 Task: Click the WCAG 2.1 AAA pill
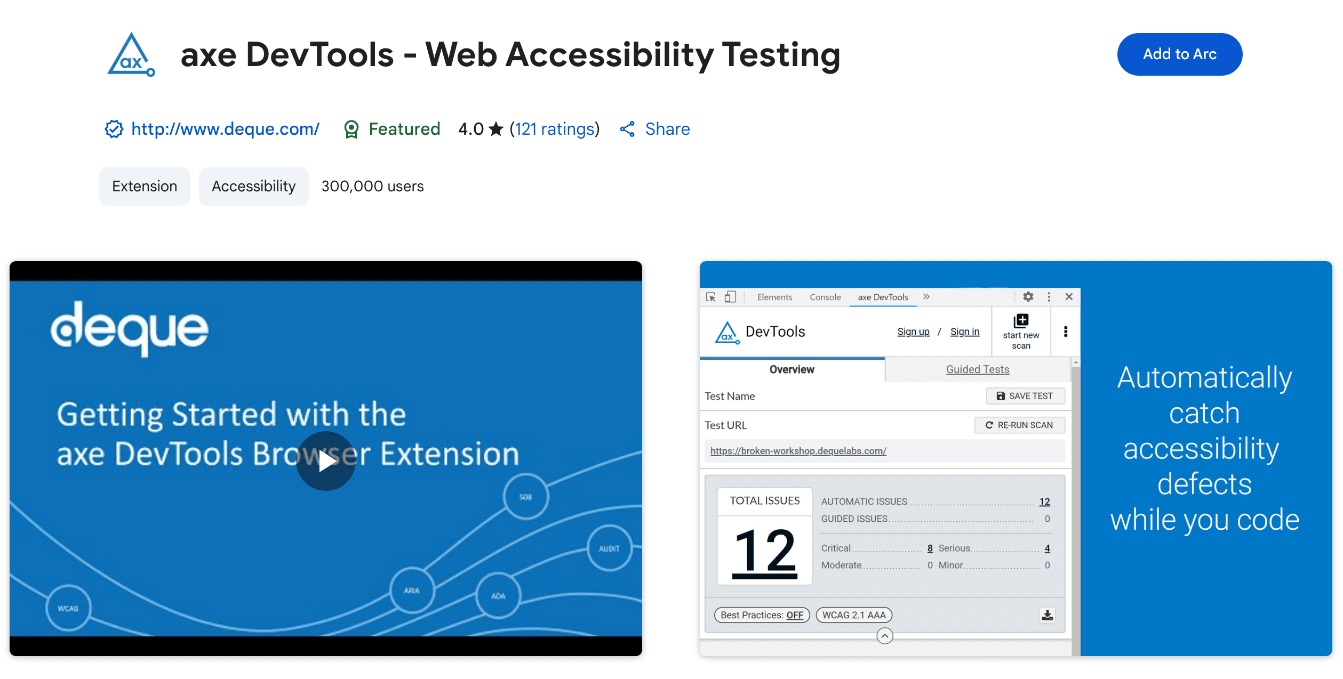pyautogui.click(x=854, y=615)
